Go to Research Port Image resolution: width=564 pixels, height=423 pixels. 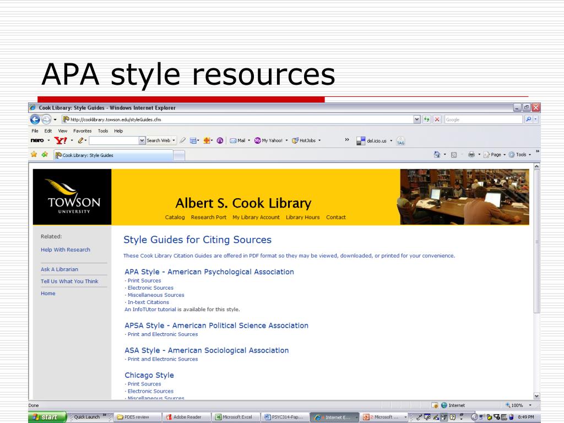tap(209, 217)
